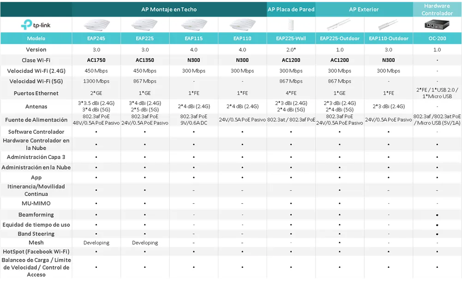Select the EAP110 access point image

coord(242,25)
